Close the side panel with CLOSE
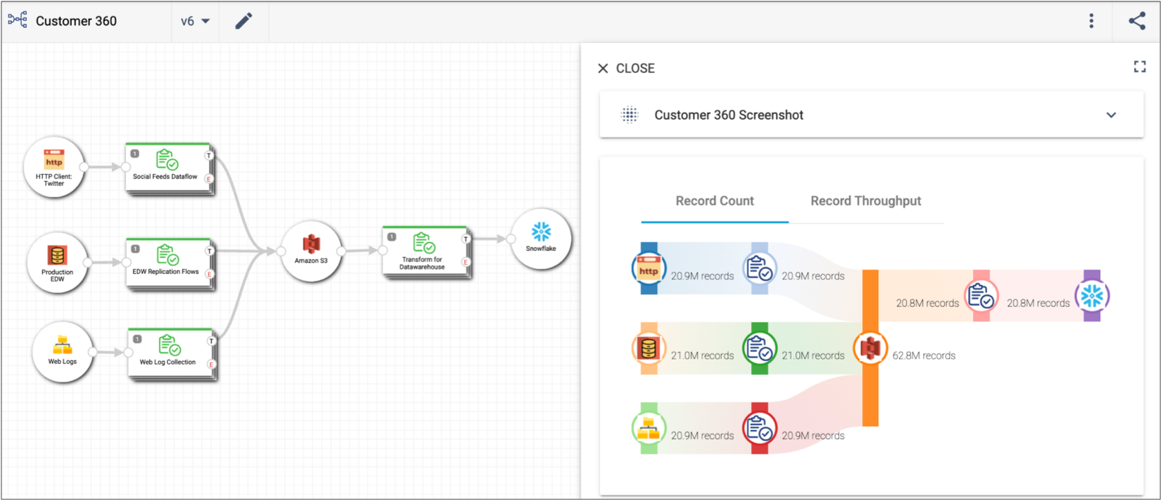 (x=626, y=68)
